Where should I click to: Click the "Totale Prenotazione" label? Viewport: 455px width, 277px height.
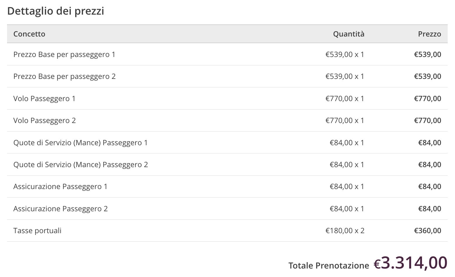pos(329,266)
